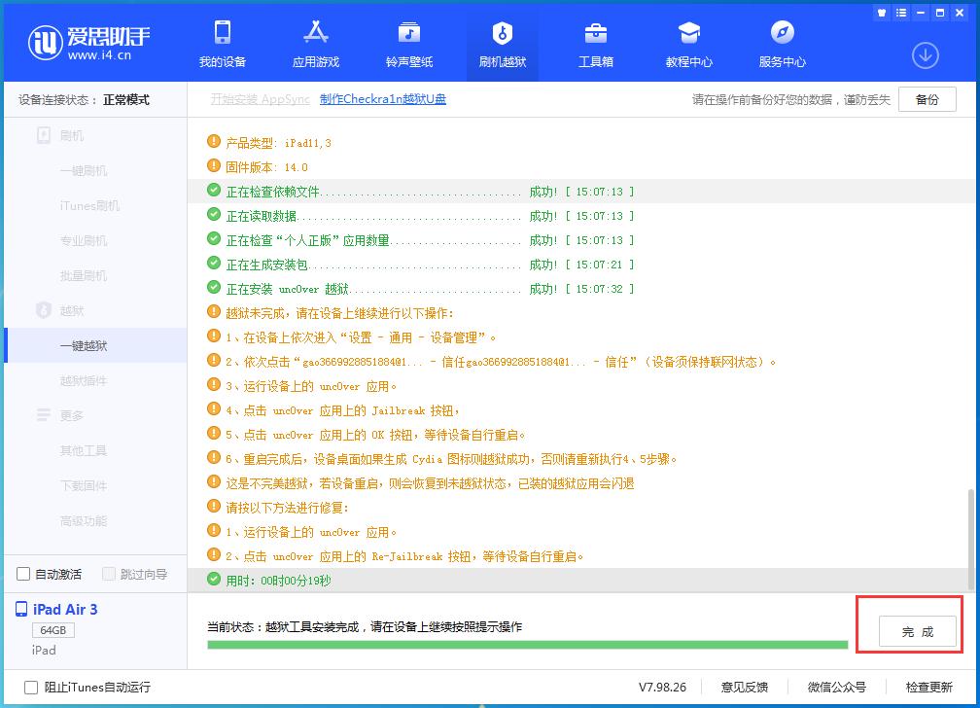
Task: Visit the 教程中心 tutorial center
Action: pos(688,45)
